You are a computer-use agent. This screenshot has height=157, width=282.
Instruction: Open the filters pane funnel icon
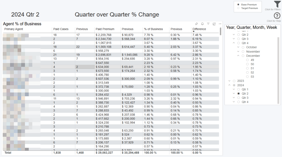click(277, 4)
